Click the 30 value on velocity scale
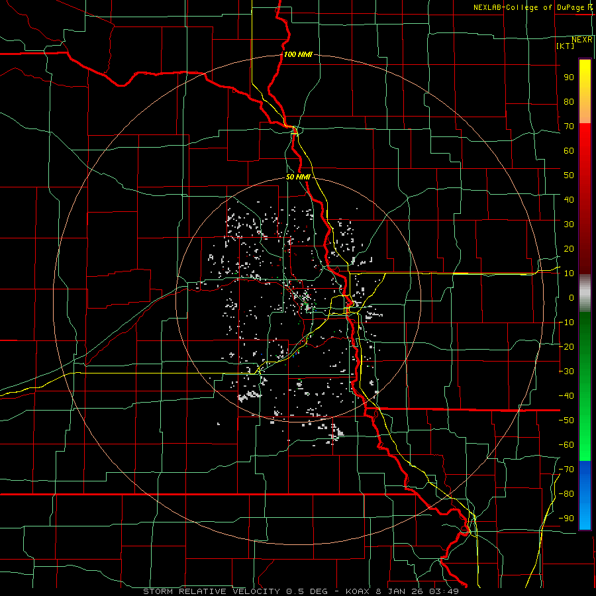The image size is (596, 596). coord(569,224)
